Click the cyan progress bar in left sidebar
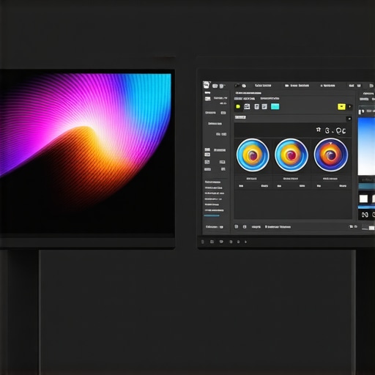This screenshot has width=375, height=375. [x=212, y=215]
